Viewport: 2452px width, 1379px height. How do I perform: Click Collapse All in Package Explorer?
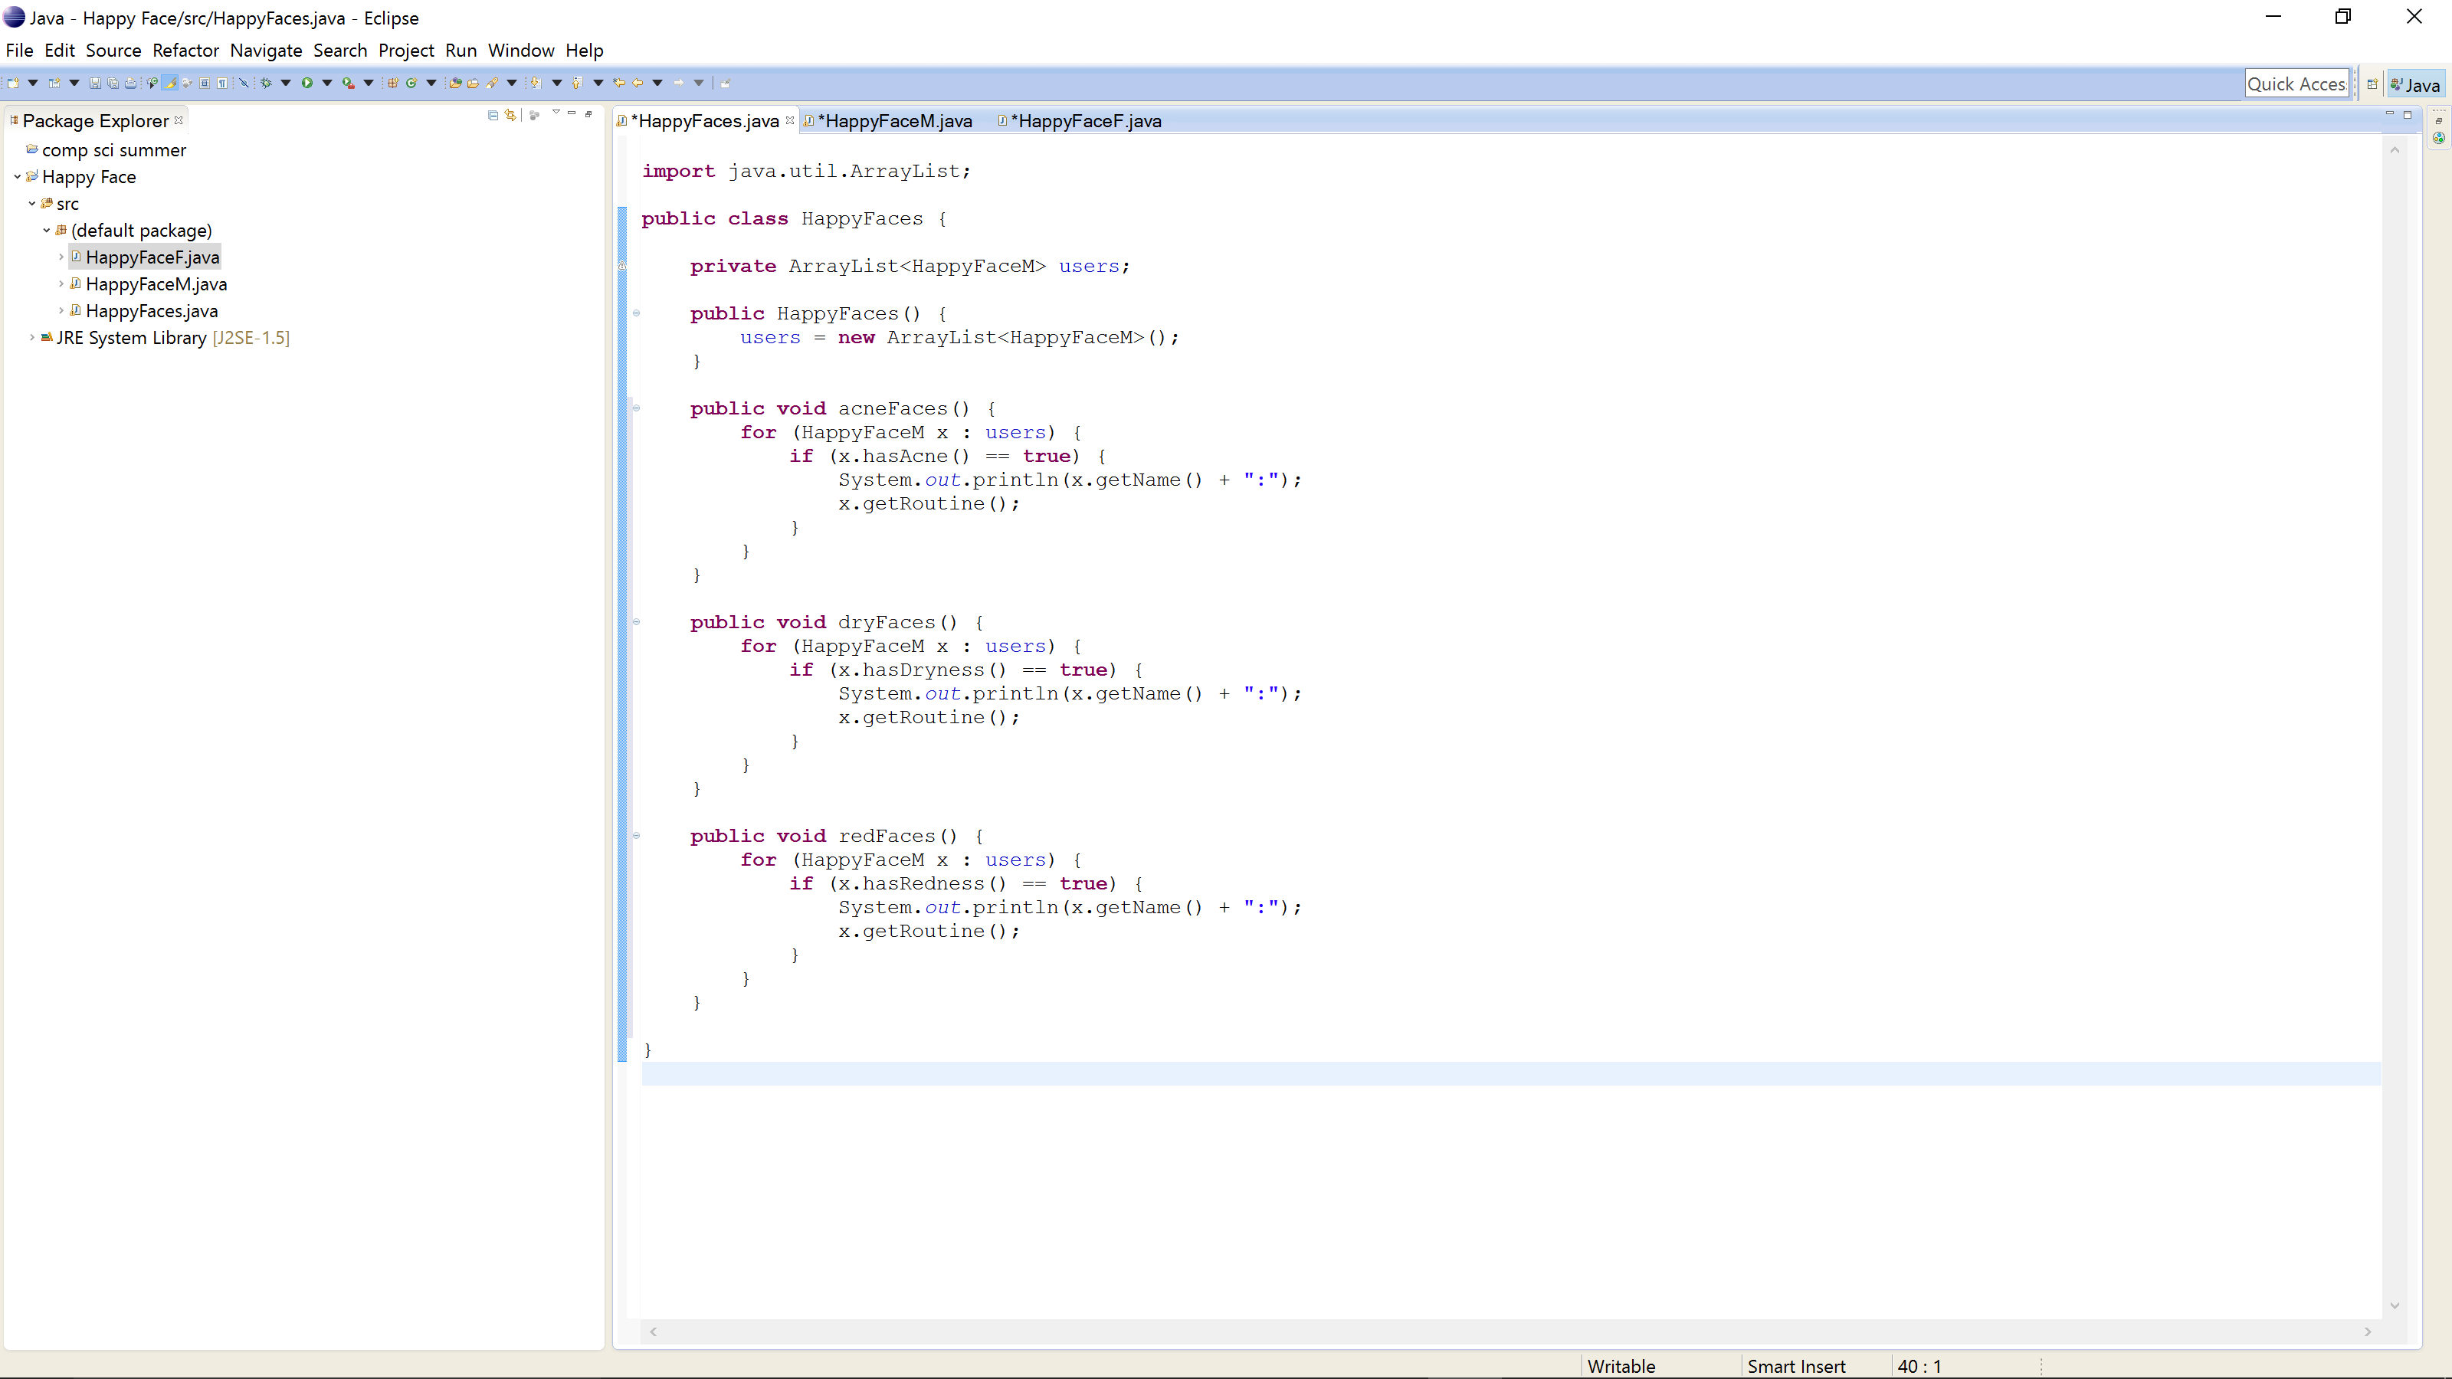click(492, 115)
